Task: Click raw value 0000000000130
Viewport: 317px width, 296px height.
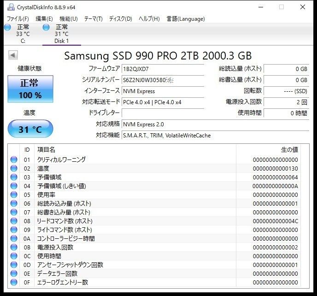Action: pos(276,169)
